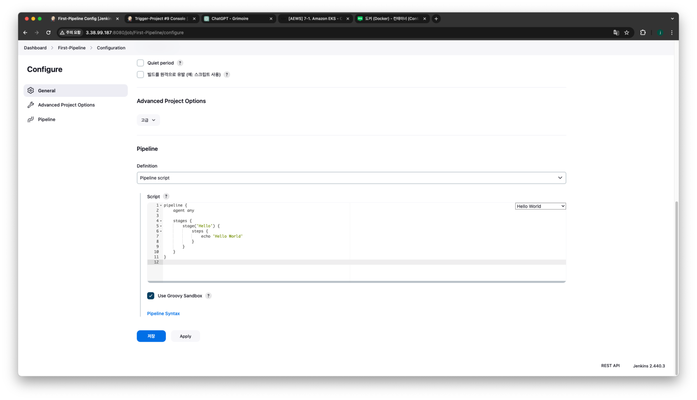Select Advanced Project Options in sidebar
This screenshot has height=400, width=697.
(66, 105)
